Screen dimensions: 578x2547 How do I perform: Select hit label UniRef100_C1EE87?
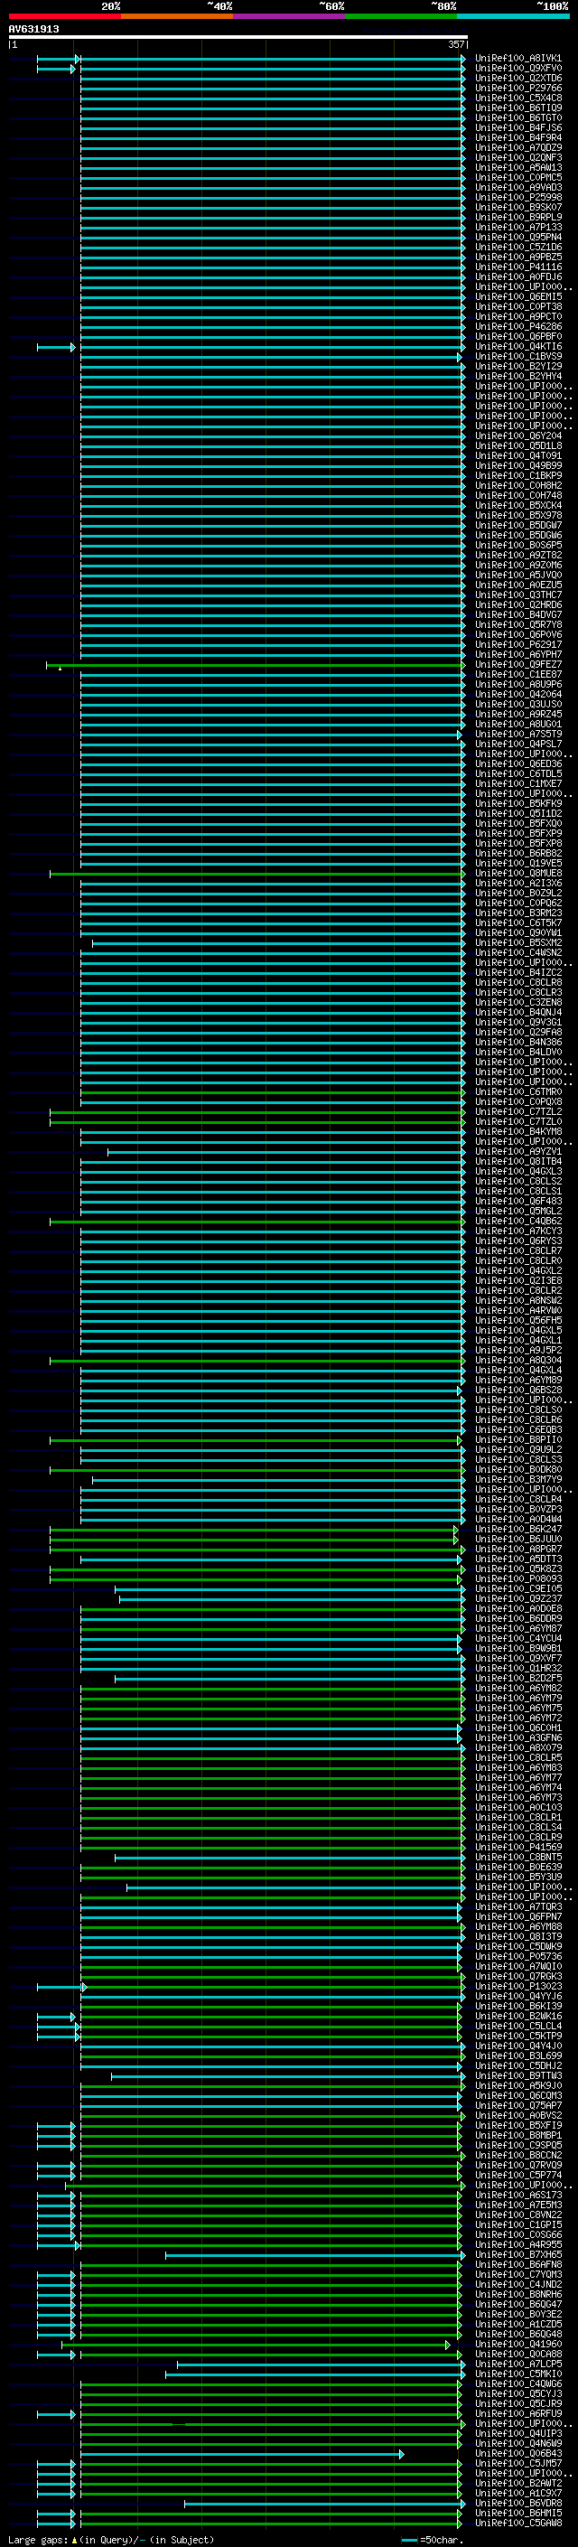pyautogui.click(x=518, y=674)
